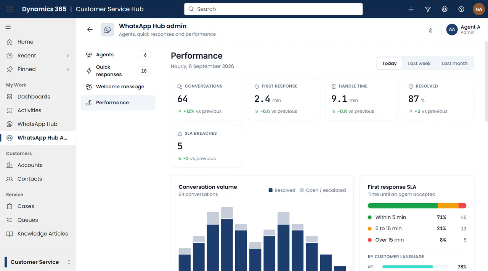Click the Performance bar chart icon
The height and width of the screenshot is (271, 488).
[x=89, y=103]
